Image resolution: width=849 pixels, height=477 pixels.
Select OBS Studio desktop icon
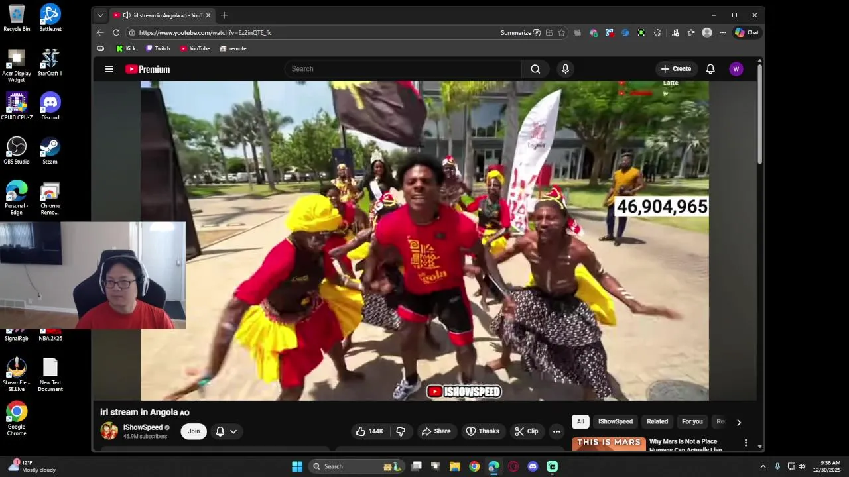(17, 150)
